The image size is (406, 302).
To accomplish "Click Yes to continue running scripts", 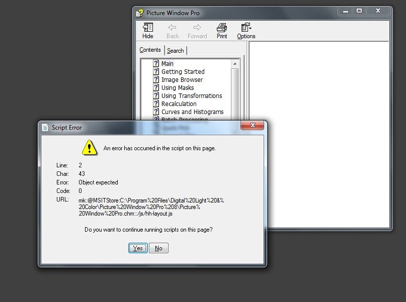I will coord(137,248).
